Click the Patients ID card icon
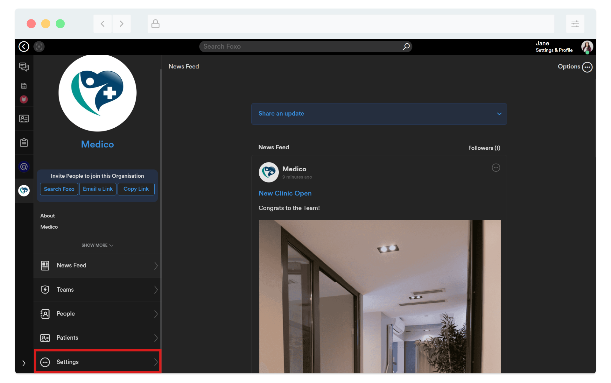 (x=45, y=338)
